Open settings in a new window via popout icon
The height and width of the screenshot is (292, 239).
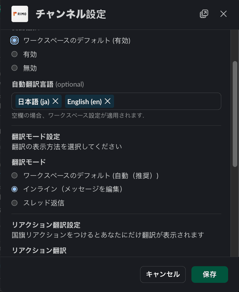point(204,13)
